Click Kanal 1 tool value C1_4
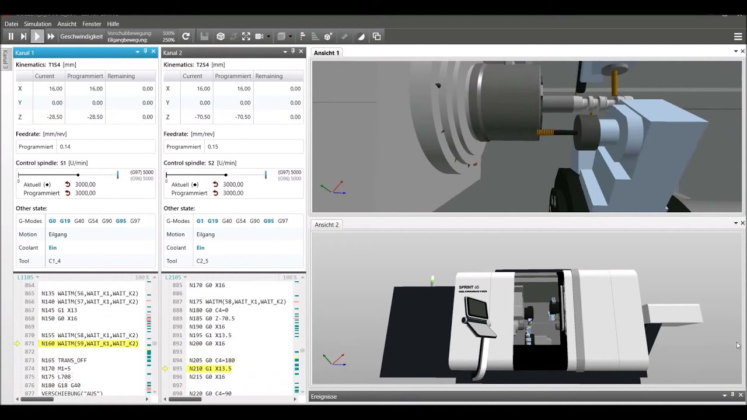The height and width of the screenshot is (420, 747). (54, 261)
